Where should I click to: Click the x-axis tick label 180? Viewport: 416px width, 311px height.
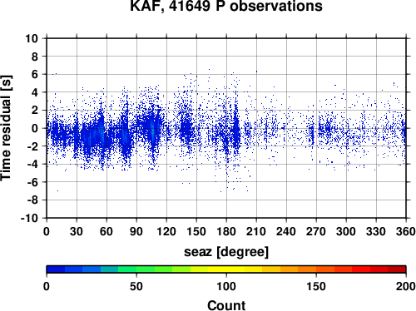coord(226,231)
